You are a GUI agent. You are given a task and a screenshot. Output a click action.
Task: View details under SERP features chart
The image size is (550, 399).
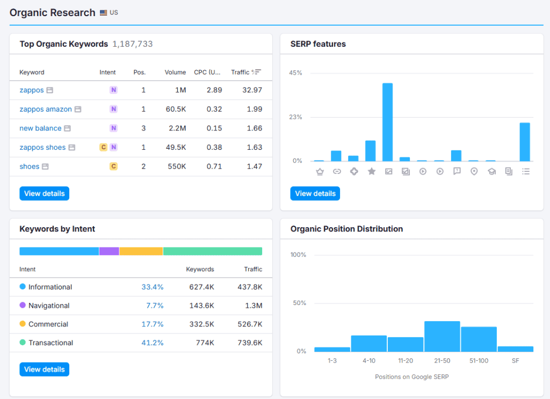pos(315,193)
